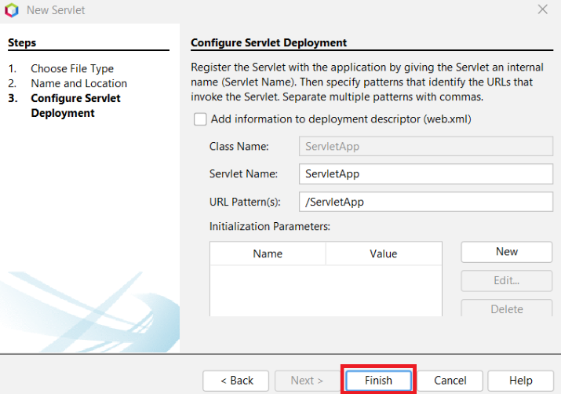Select the greyed-out Class Name field
Image resolution: width=561 pixels, height=394 pixels.
point(425,146)
